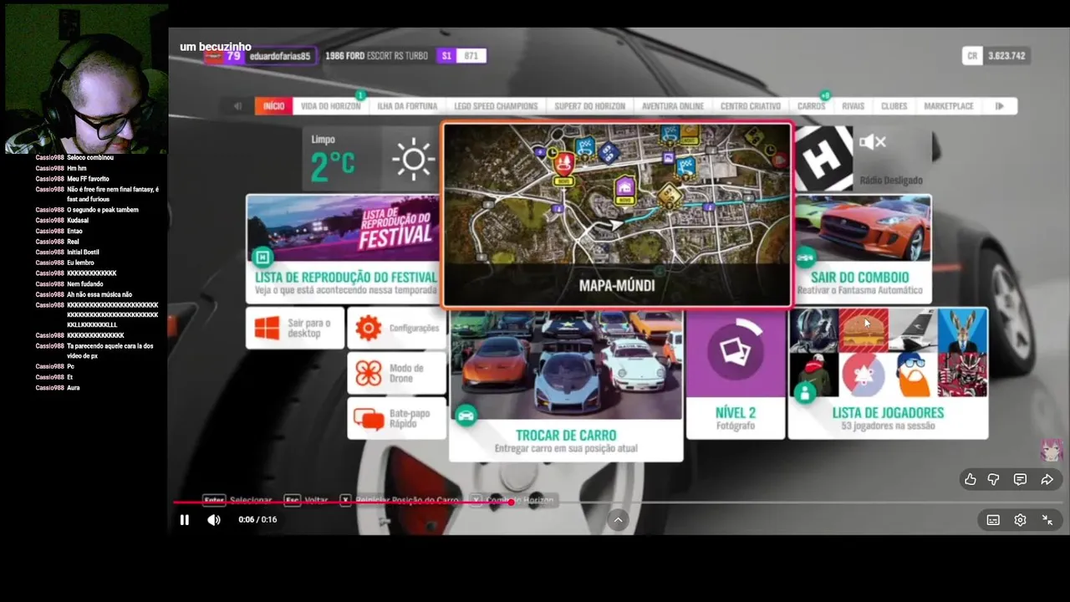
Task: Toggle video subtitles button
Action: (x=993, y=520)
